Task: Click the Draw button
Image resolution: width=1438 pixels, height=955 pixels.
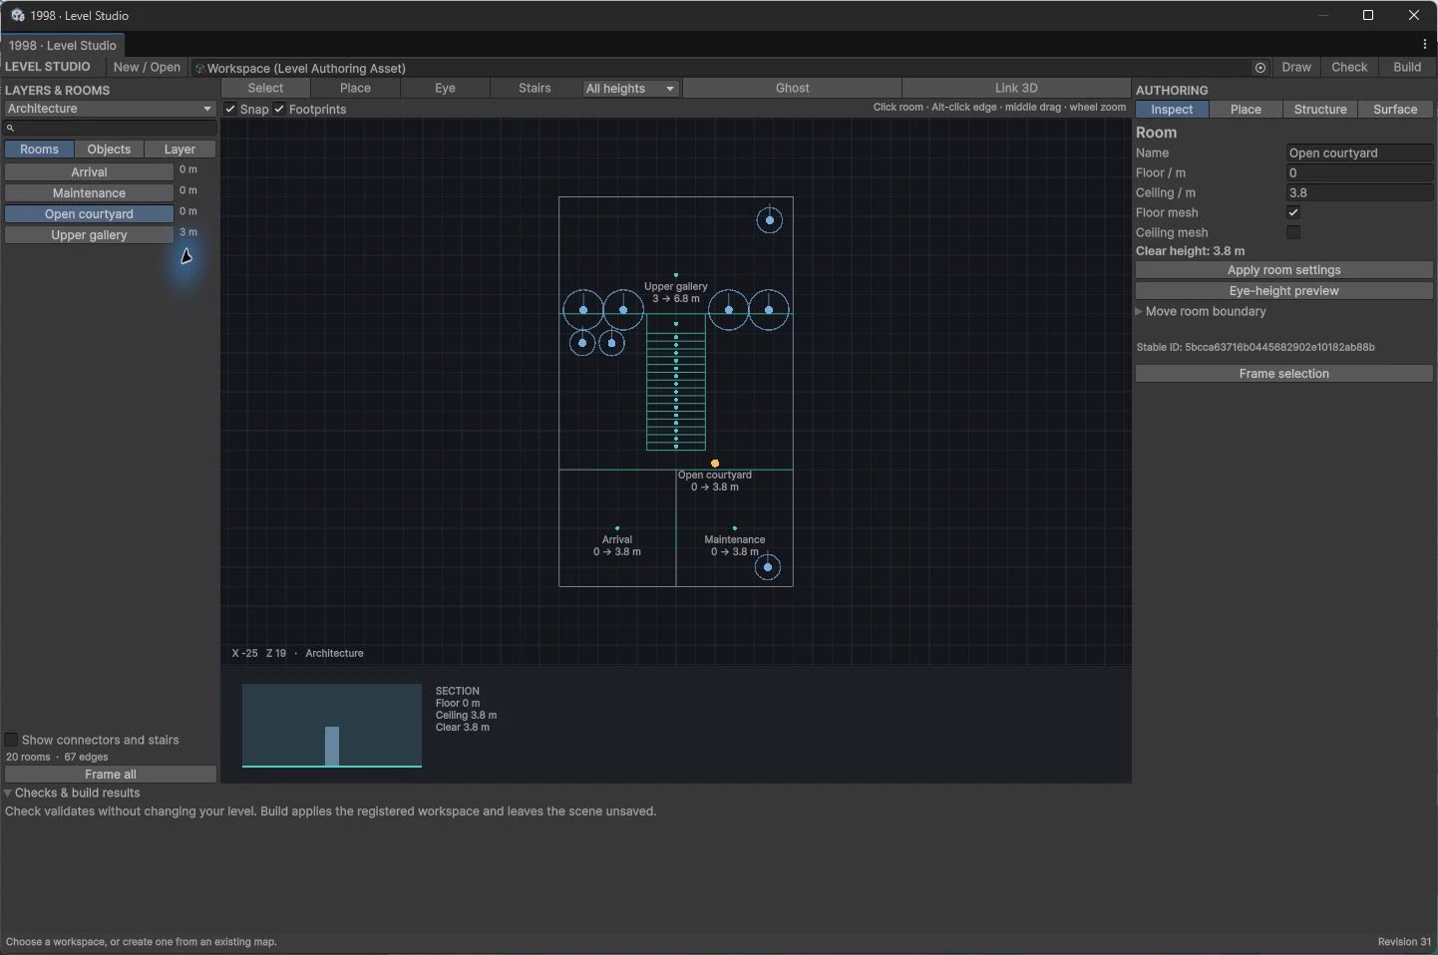Action: tap(1296, 67)
